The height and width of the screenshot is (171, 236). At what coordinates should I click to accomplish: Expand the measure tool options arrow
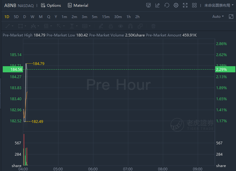77,26
